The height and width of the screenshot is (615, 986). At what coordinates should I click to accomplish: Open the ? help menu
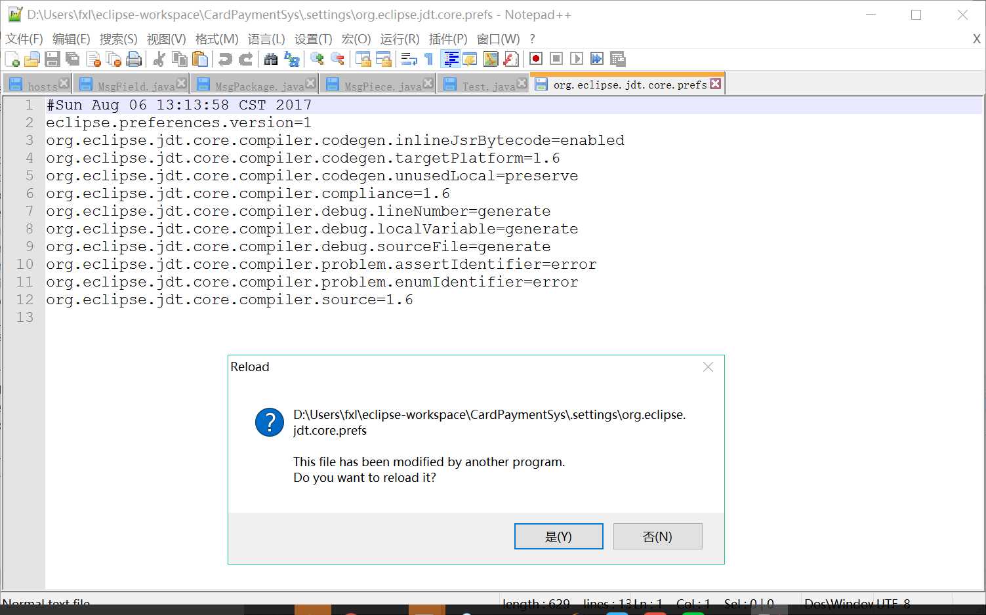(533, 39)
